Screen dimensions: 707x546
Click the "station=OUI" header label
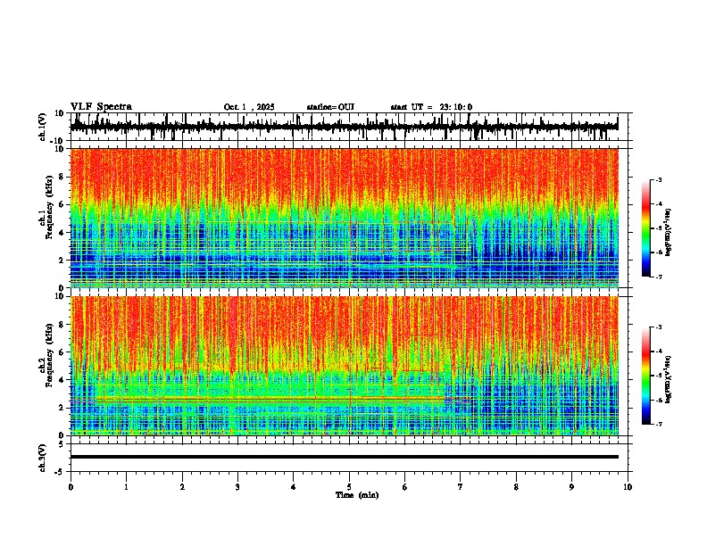pos(330,107)
